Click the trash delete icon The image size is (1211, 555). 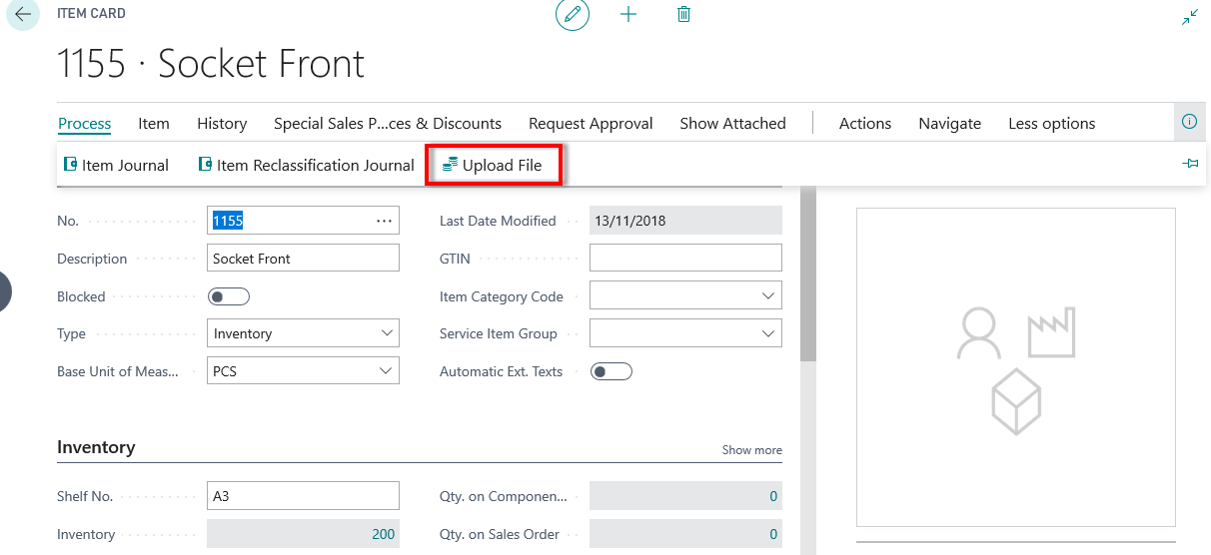pos(683,15)
